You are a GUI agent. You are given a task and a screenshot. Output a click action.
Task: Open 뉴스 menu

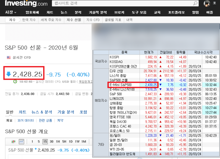point(64,12)
